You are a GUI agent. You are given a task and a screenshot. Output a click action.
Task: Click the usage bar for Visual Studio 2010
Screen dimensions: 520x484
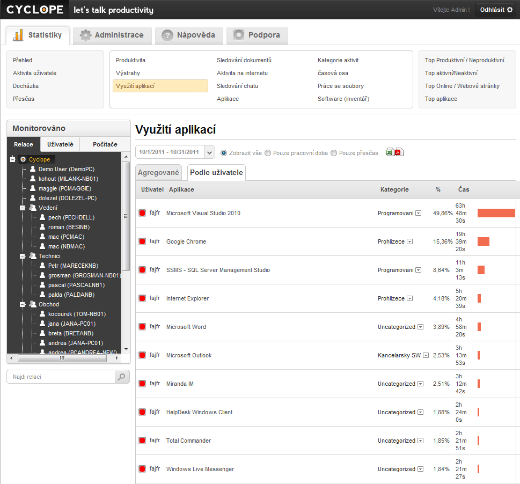click(496, 213)
